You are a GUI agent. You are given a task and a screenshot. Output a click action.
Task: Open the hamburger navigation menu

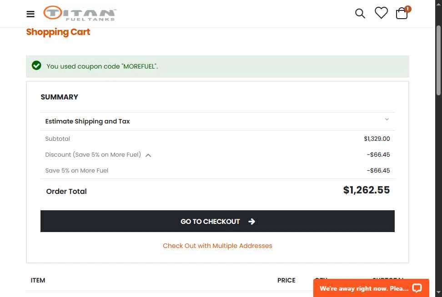point(30,14)
